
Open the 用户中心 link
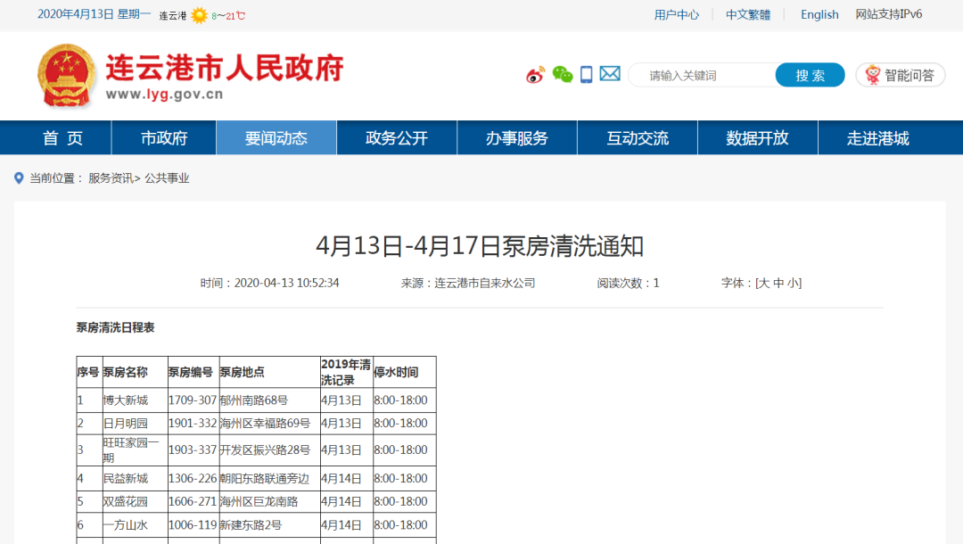pos(676,15)
